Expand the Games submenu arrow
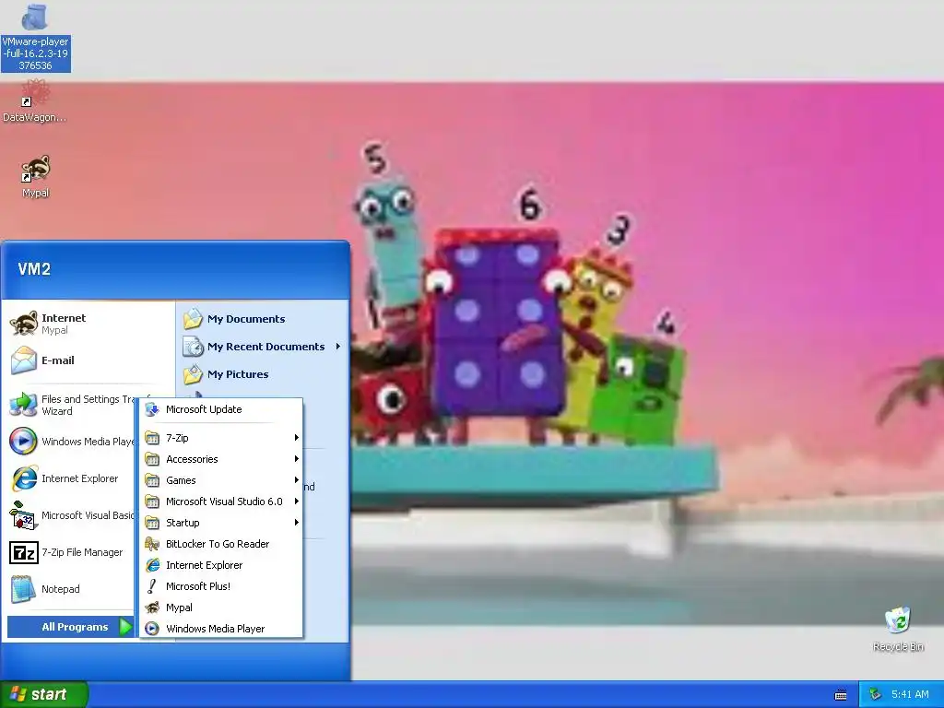 296,479
